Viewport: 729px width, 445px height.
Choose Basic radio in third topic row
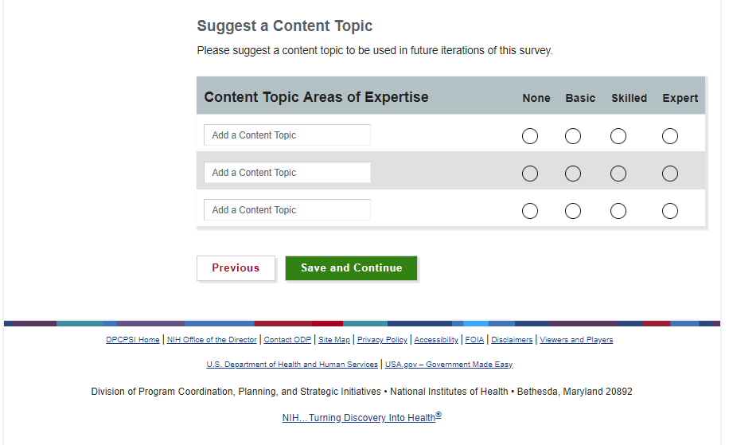click(573, 211)
